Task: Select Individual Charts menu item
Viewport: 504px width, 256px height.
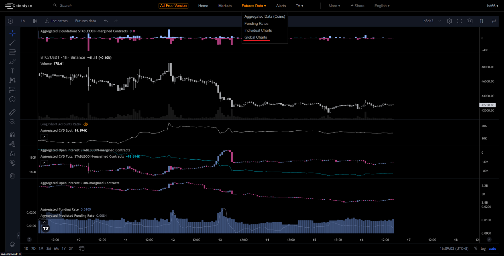Action: pyautogui.click(x=258, y=31)
